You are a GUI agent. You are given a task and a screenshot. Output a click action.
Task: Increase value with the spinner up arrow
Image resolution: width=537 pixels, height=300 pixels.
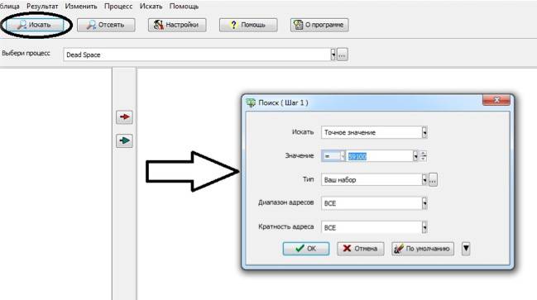[x=424, y=154]
